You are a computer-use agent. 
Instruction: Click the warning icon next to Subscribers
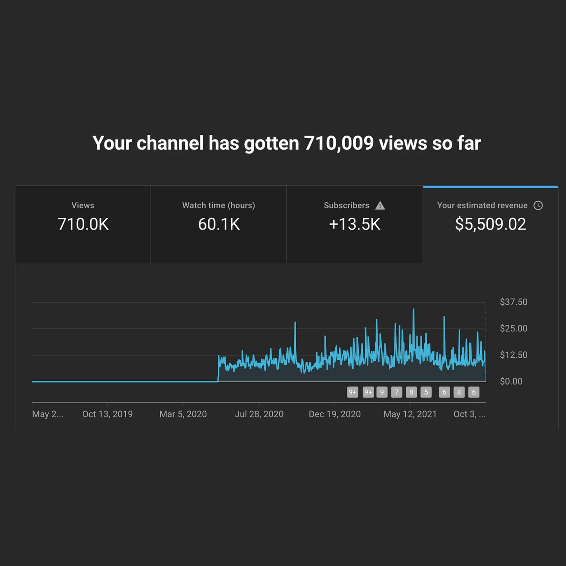380,205
